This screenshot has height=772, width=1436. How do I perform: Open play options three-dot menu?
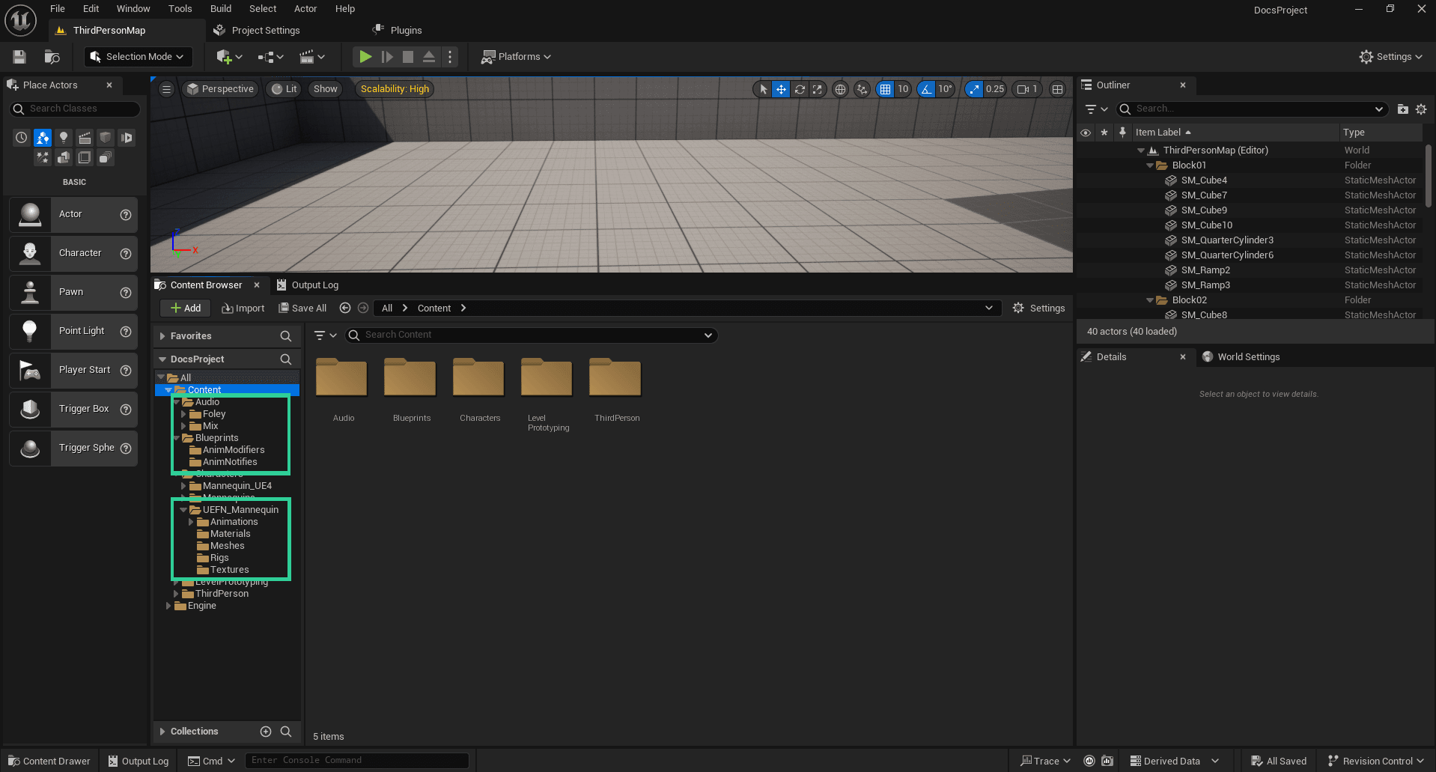tap(450, 57)
